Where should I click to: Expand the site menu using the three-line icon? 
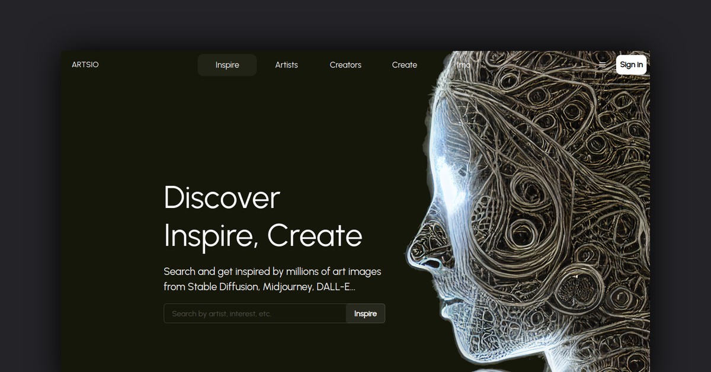pyautogui.click(x=603, y=65)
